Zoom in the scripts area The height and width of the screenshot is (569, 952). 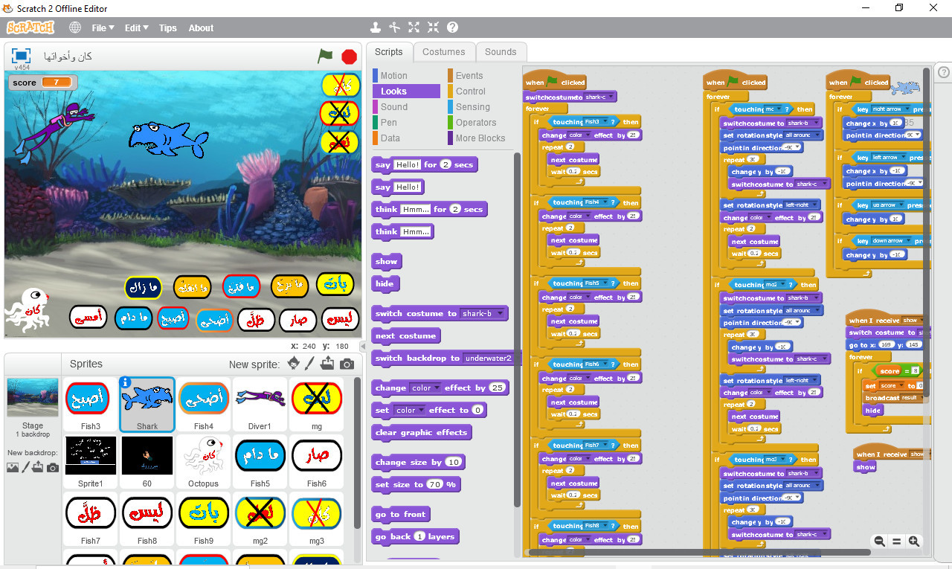pos(914,541)
